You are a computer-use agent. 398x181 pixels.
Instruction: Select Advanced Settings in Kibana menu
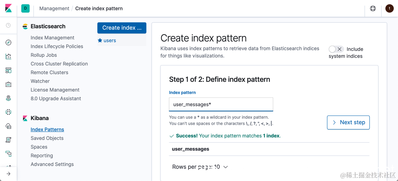coord(52,164)
